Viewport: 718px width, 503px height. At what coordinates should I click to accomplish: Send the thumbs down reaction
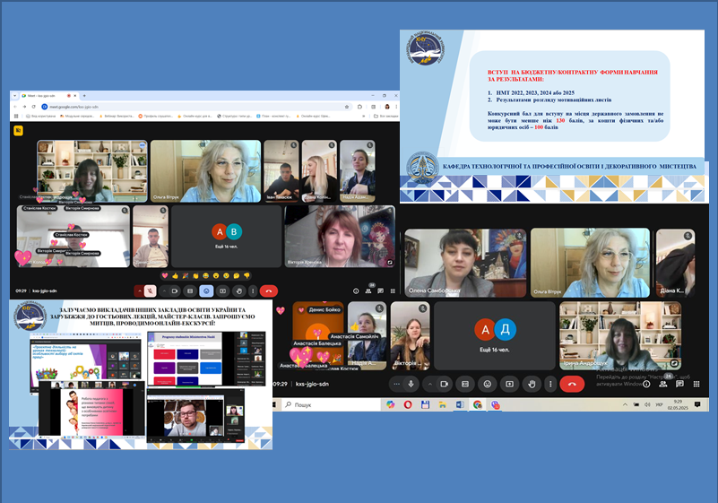[x=247, y=276]
